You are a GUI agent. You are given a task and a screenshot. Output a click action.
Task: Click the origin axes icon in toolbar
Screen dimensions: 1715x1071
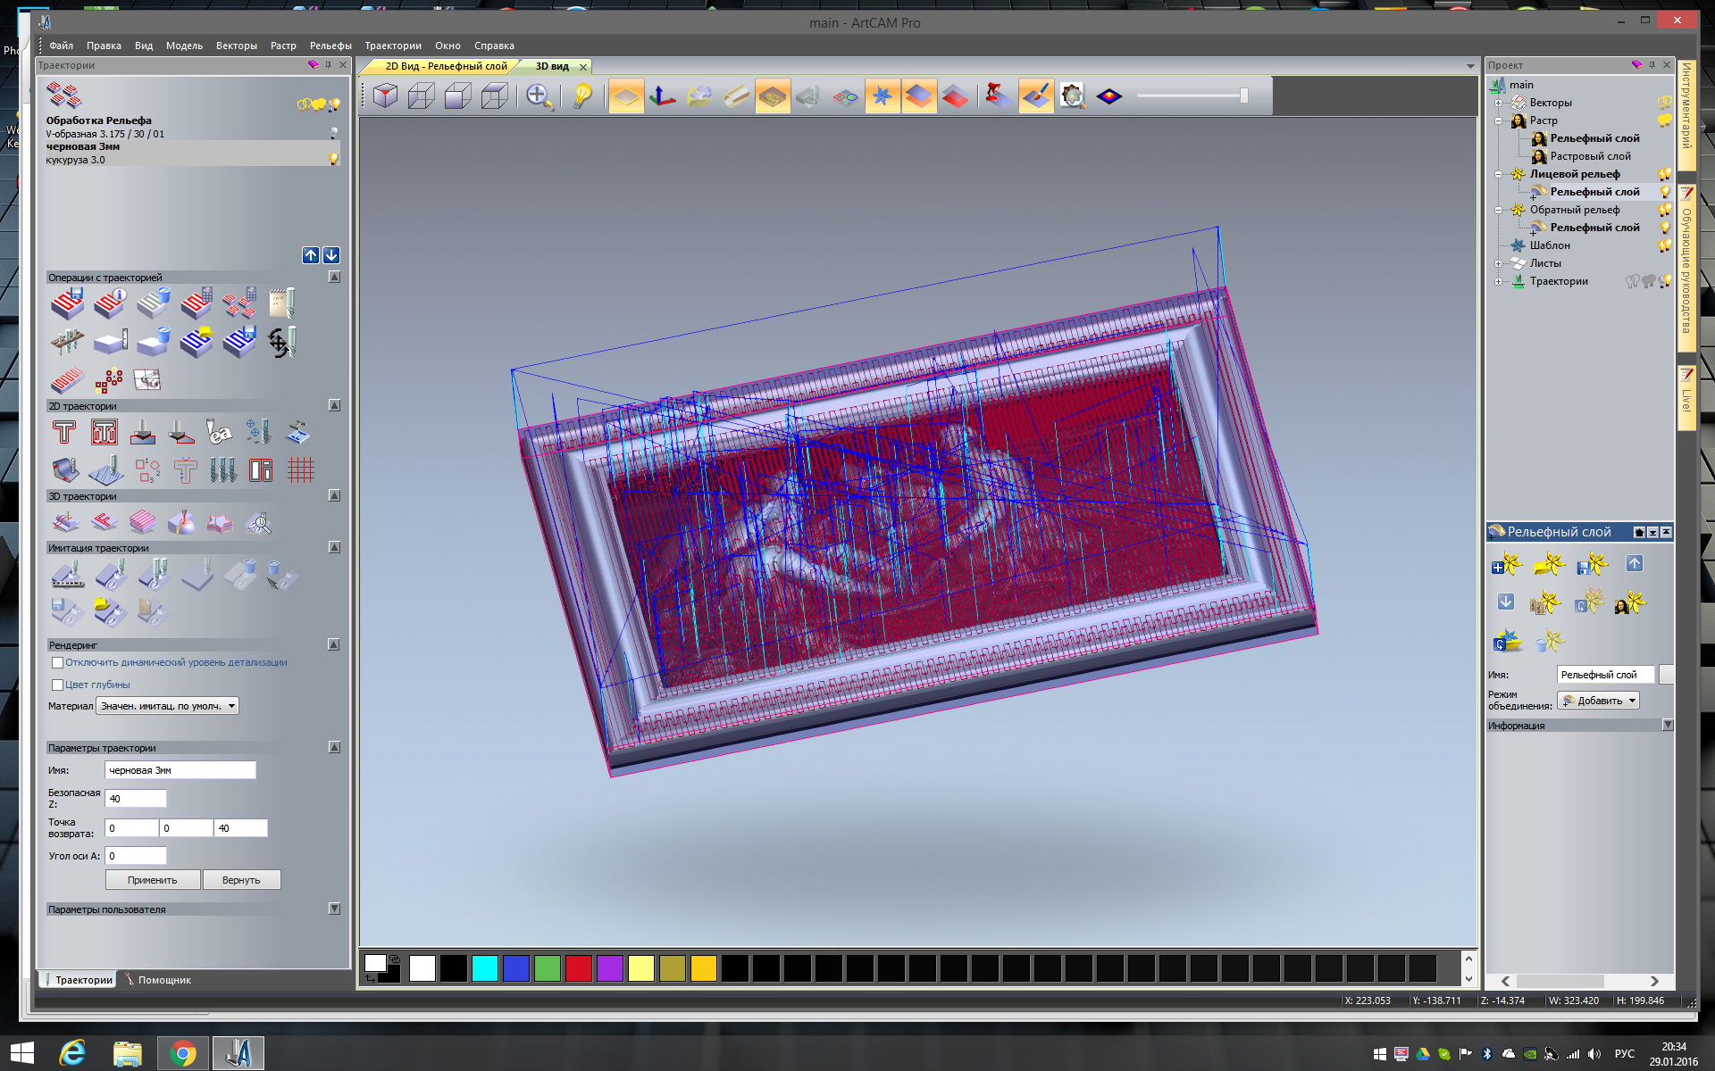(x=662, y=95)
